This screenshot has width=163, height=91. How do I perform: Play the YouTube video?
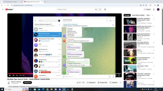coord(10,75)
